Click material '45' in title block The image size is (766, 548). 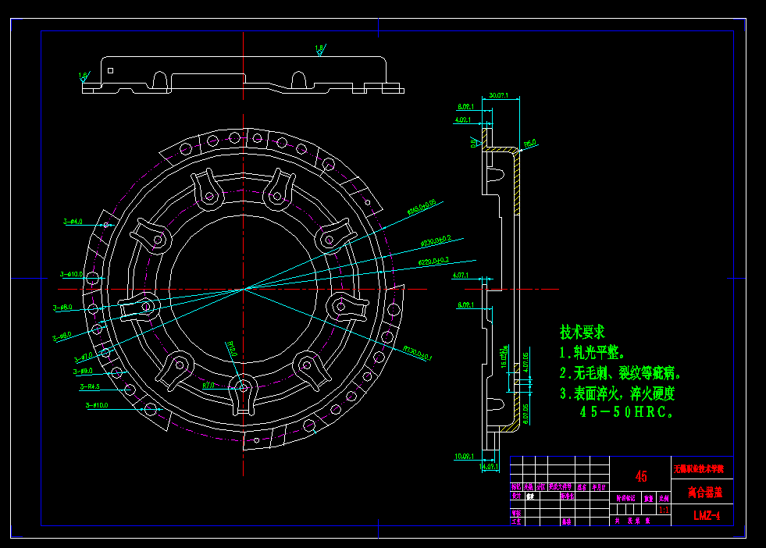click(641, 475)
